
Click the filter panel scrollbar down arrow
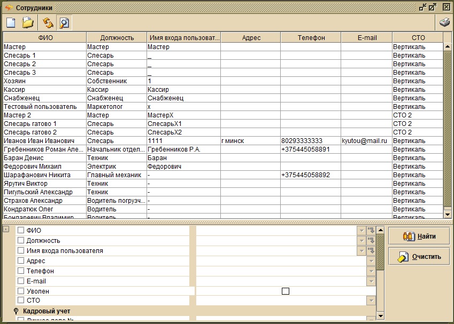coord(381,316)
